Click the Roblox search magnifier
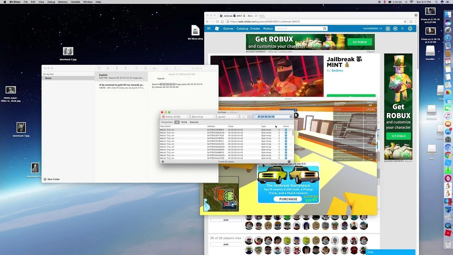 [x=324, y=28]
